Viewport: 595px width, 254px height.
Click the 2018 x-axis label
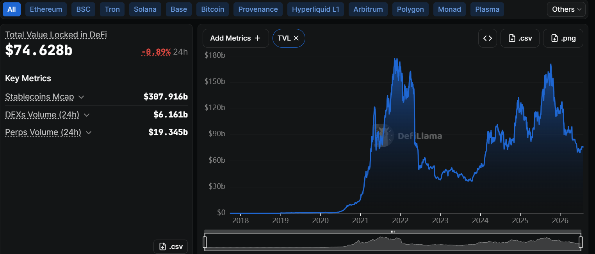coord(240,220)
